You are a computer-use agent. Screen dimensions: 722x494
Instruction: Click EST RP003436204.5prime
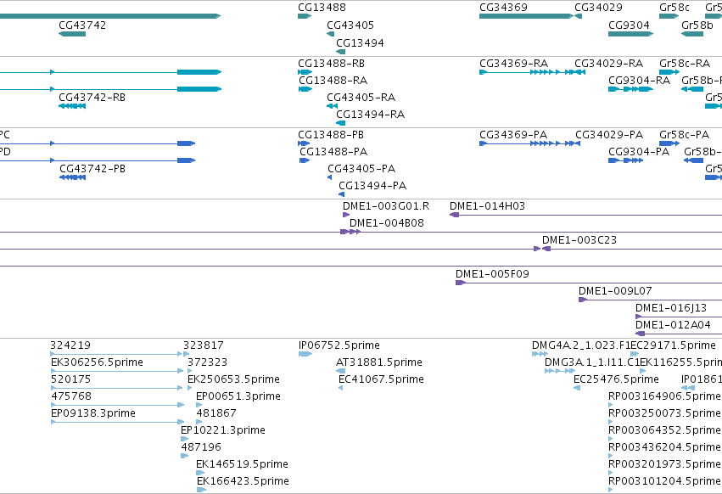click(x=611, y=456)
